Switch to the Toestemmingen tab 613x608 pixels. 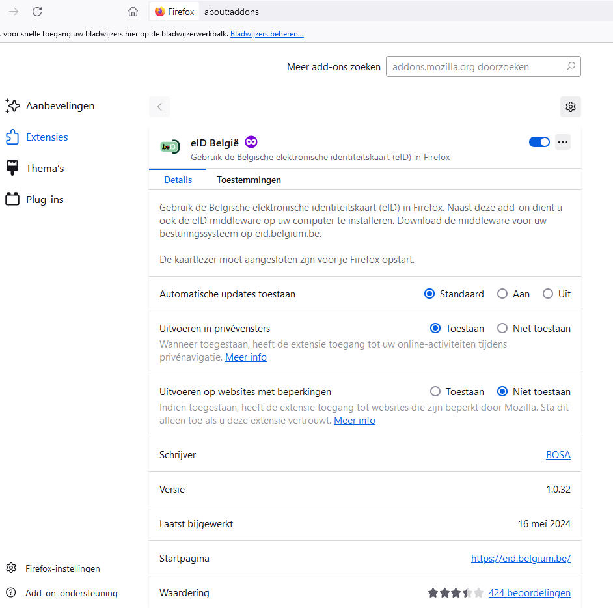pyautogui.click(x=249, y=180)
